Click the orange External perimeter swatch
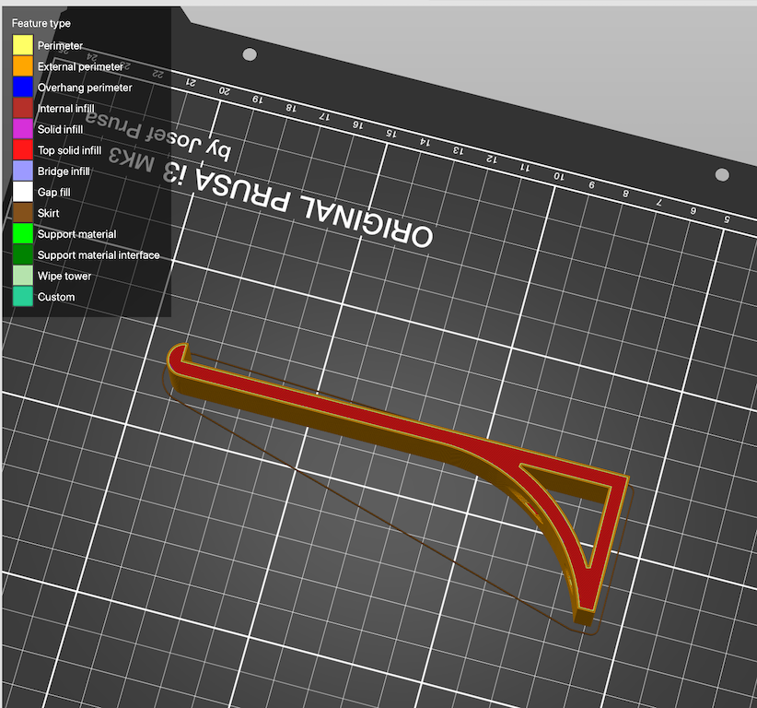Viewport: 757px width, 708px height. coord(23,66)
